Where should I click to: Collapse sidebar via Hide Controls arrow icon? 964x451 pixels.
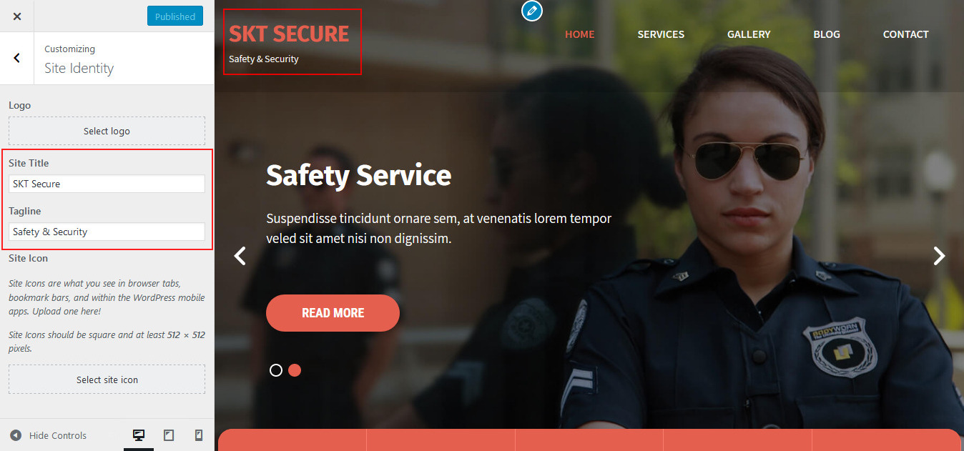(x=16, y=435)
